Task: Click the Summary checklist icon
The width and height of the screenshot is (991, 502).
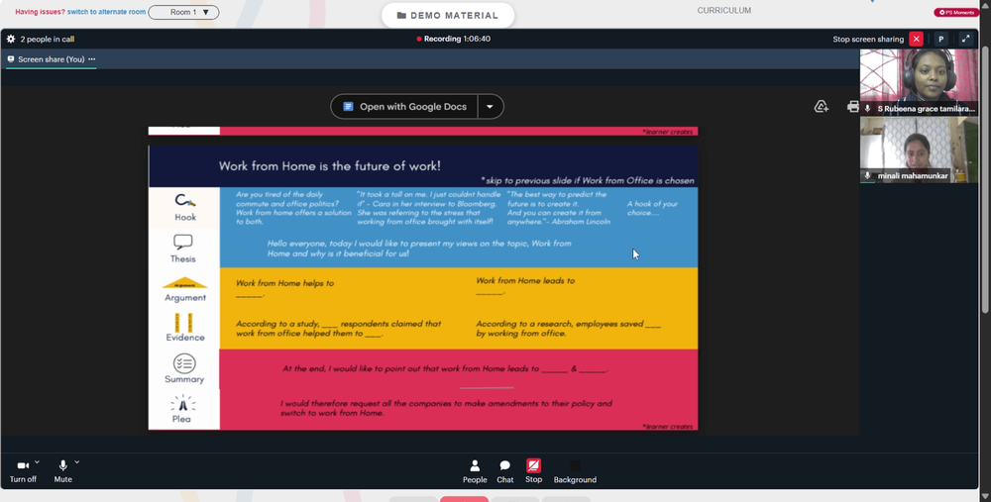Action: (x=184, y=363)
